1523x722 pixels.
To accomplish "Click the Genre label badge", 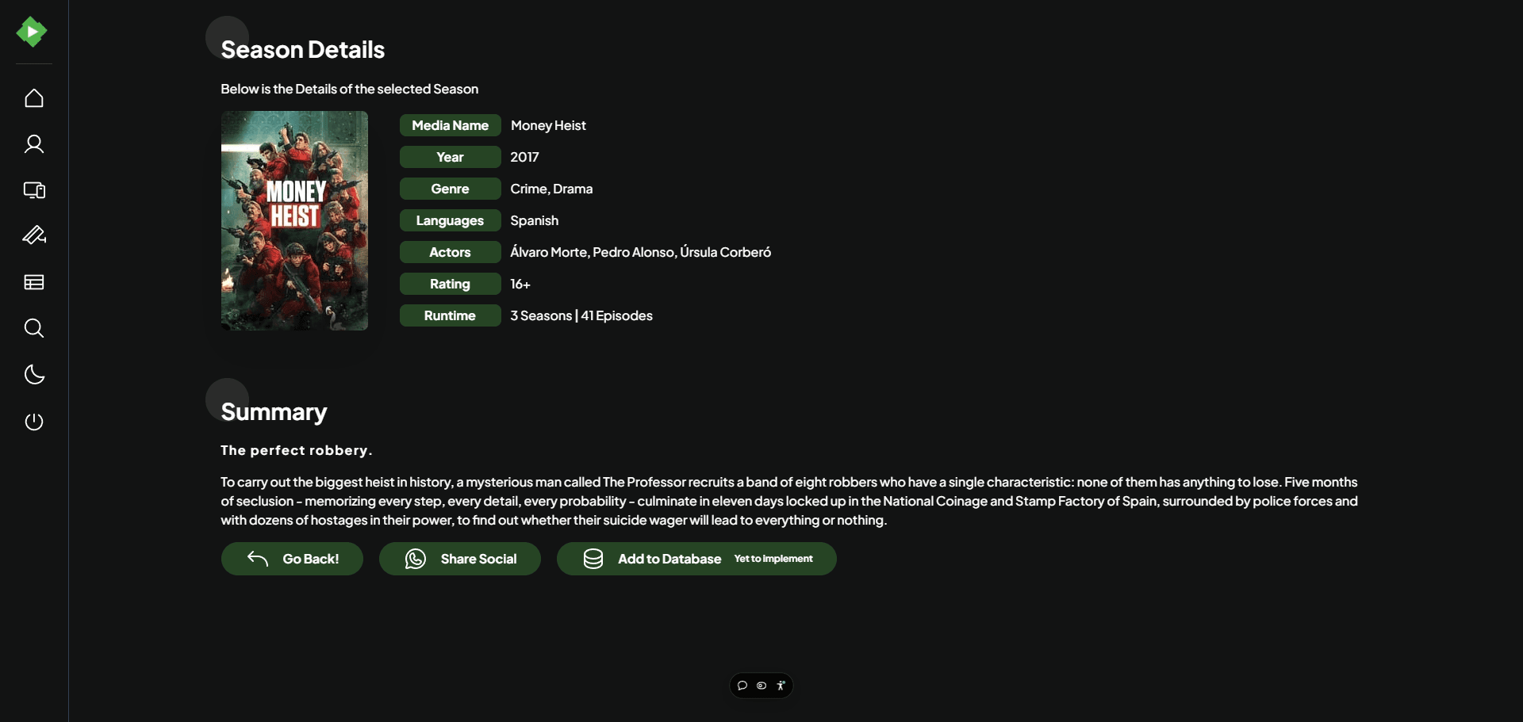I will coord(451,189).
